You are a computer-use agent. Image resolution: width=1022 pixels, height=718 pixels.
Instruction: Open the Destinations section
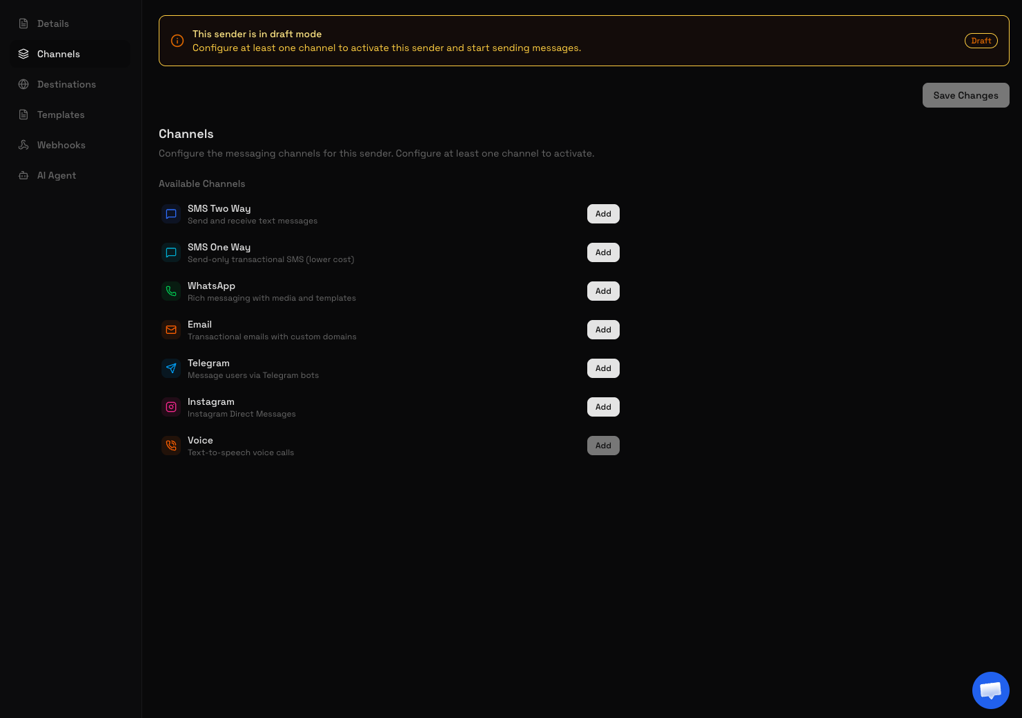(66, 84)
